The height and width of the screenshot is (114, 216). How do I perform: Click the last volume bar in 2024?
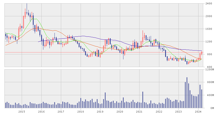(x=202, y=99)
